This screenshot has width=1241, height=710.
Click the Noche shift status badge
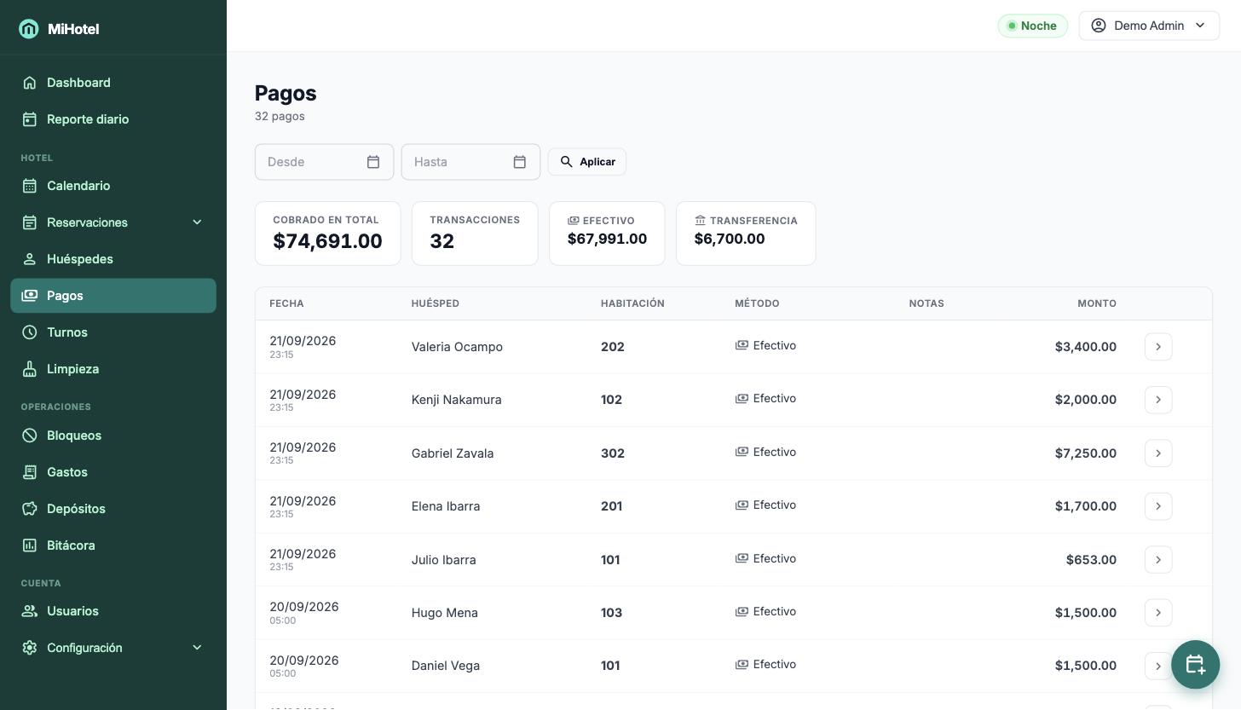(x=1033, y=26)
